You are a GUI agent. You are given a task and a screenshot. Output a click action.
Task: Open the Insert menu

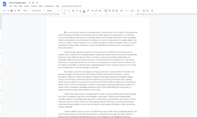click(x=26, y=6)
